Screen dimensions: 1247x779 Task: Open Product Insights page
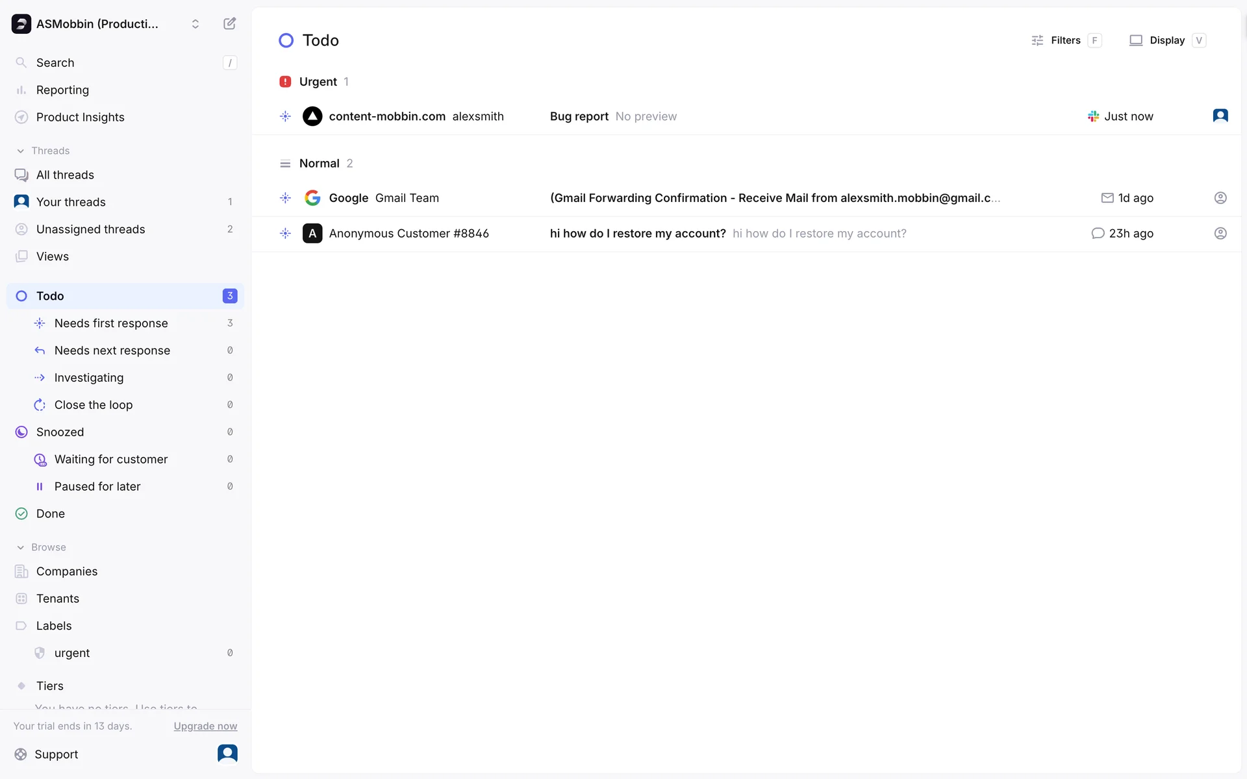80,117
